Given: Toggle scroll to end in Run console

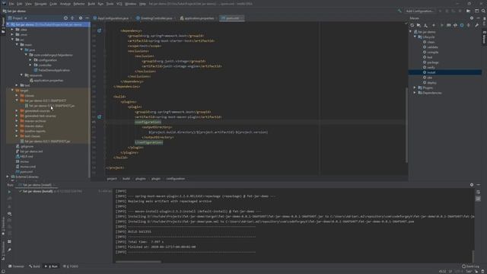Looking at the screenshot, I should tap(478, 199).
